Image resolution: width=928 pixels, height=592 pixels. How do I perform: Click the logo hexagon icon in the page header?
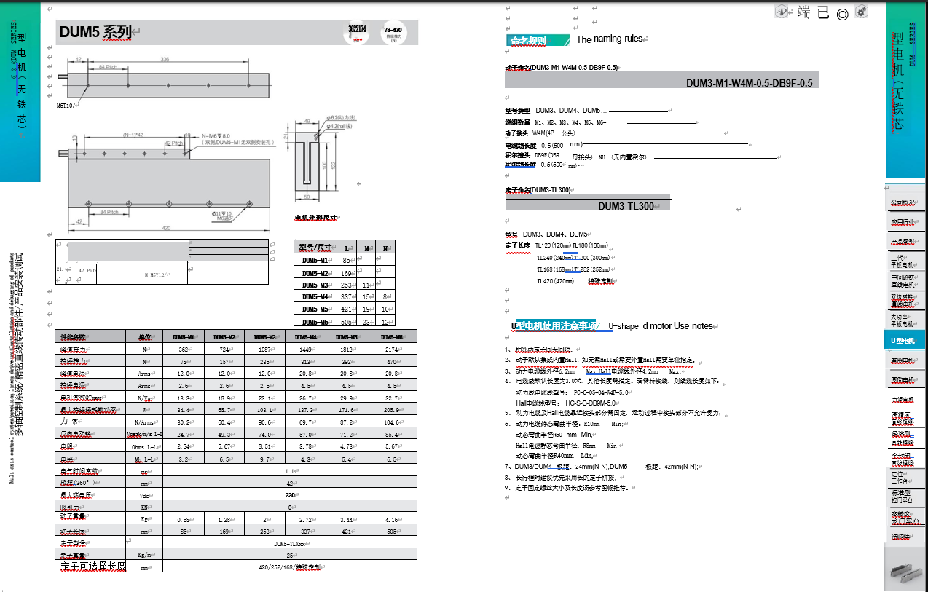[782, 12]
